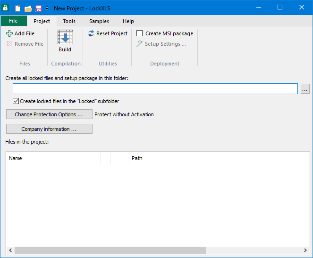
Task: Click Setup Settings in the ribbon
Action: click(161, 44)
